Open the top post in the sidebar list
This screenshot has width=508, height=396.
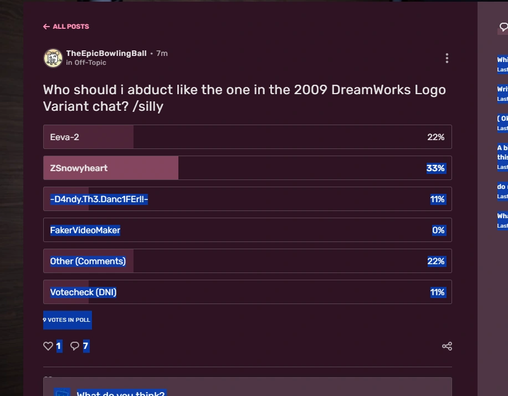(502, 59)
